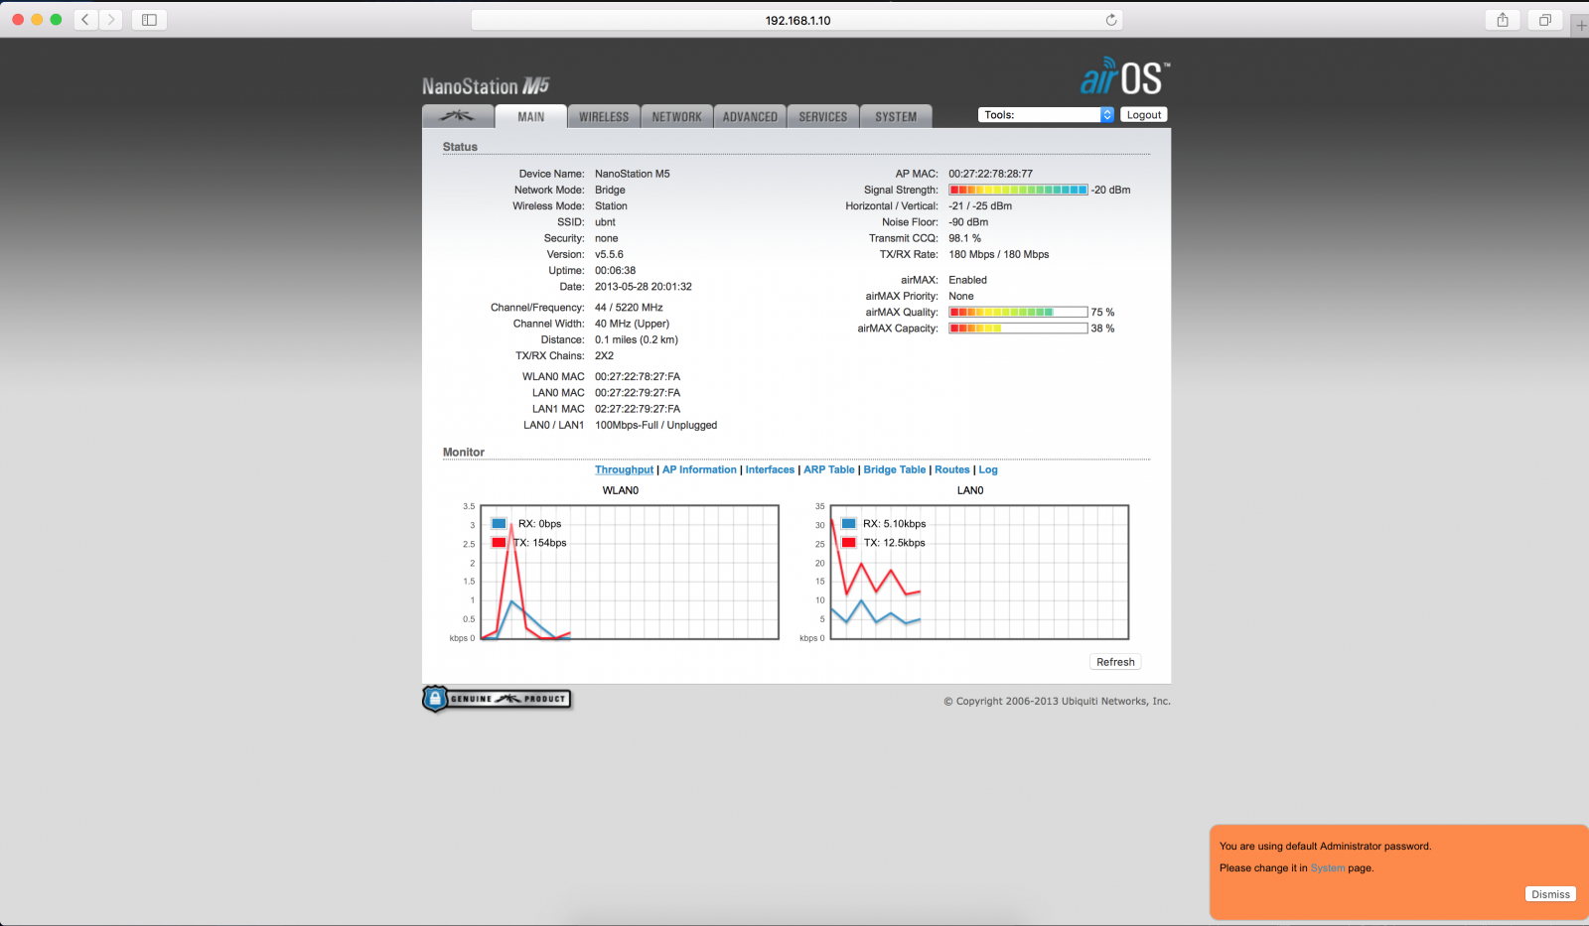The width and height of the screenshot is (1589, 926).
Task: Dismiss the default password warning
Action: [1550, 894]
